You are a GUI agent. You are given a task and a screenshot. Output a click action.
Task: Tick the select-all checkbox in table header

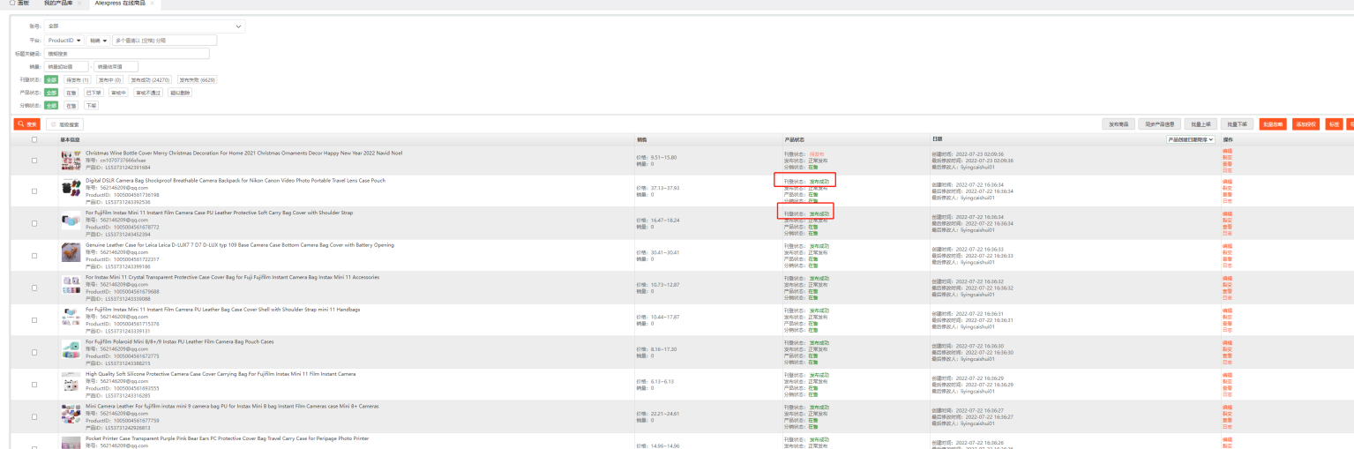pyautogui.click(x=34, y=139)
